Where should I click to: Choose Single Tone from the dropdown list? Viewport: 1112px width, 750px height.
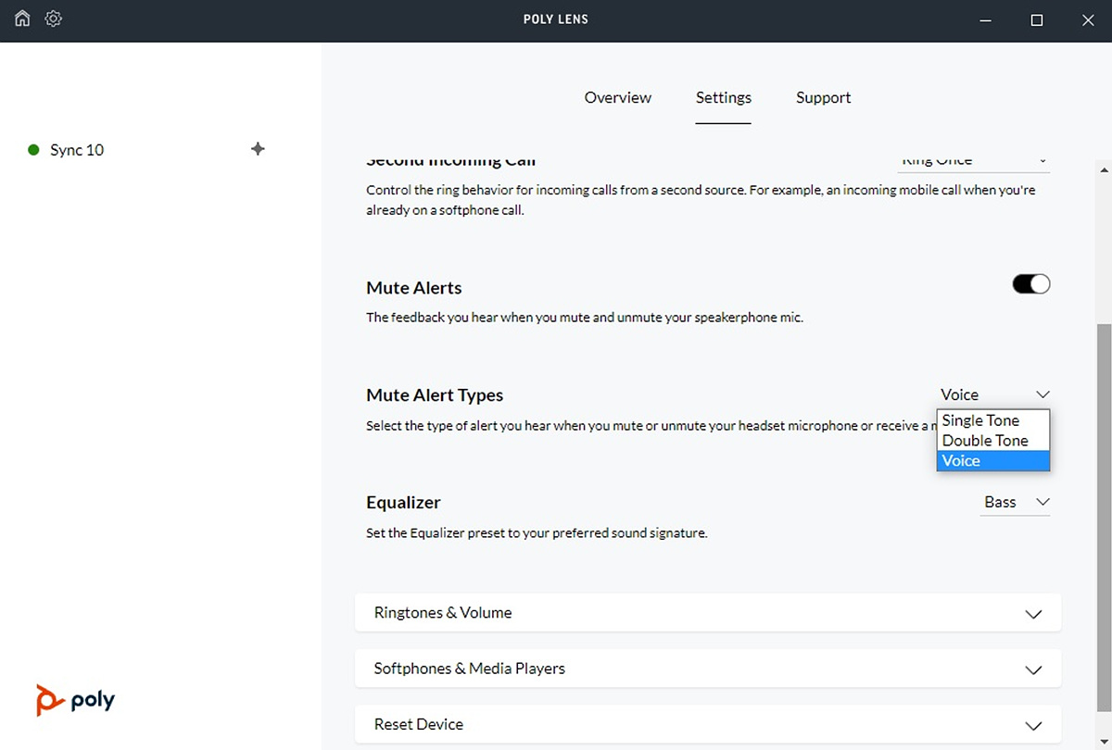tap(992, 420)
